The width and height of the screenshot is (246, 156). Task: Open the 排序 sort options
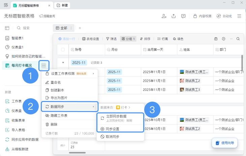pyautogui.click(x=145, y=39)
